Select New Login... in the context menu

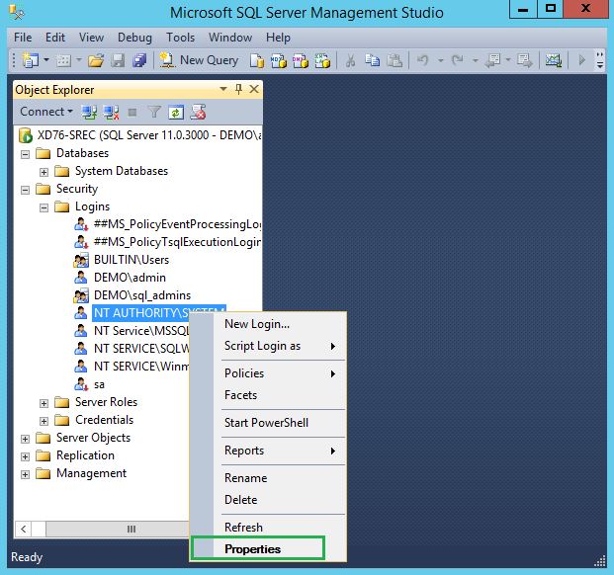[x=257, y=324]
